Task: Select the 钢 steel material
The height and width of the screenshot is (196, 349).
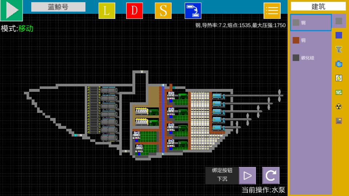Action: [x=311, y=23]
